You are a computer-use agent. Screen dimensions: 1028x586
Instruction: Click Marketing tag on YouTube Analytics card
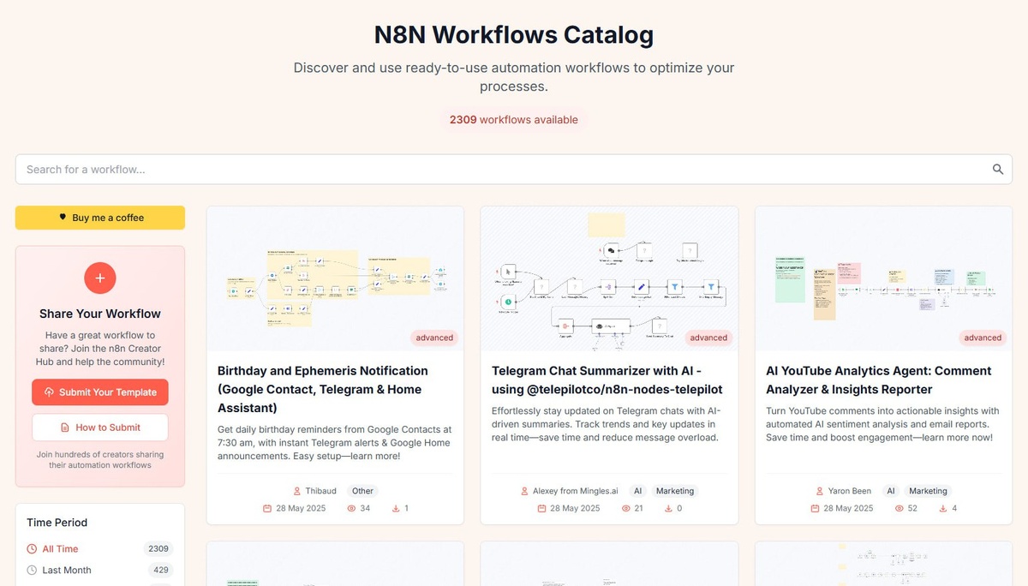[929, 492]
